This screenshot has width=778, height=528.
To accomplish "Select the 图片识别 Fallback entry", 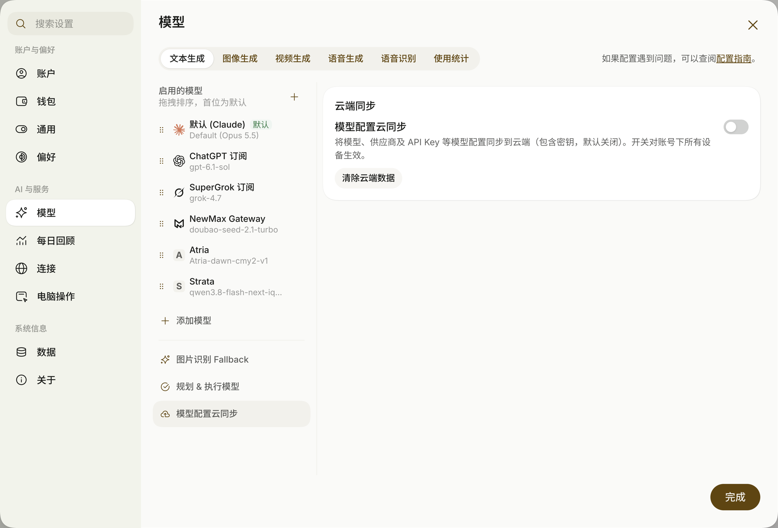I will click(232, 360).
